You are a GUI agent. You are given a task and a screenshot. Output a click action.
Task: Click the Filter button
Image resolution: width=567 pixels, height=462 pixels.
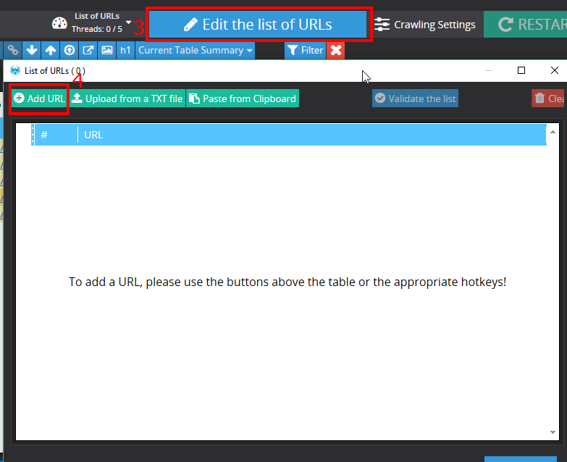click(305, 50)
